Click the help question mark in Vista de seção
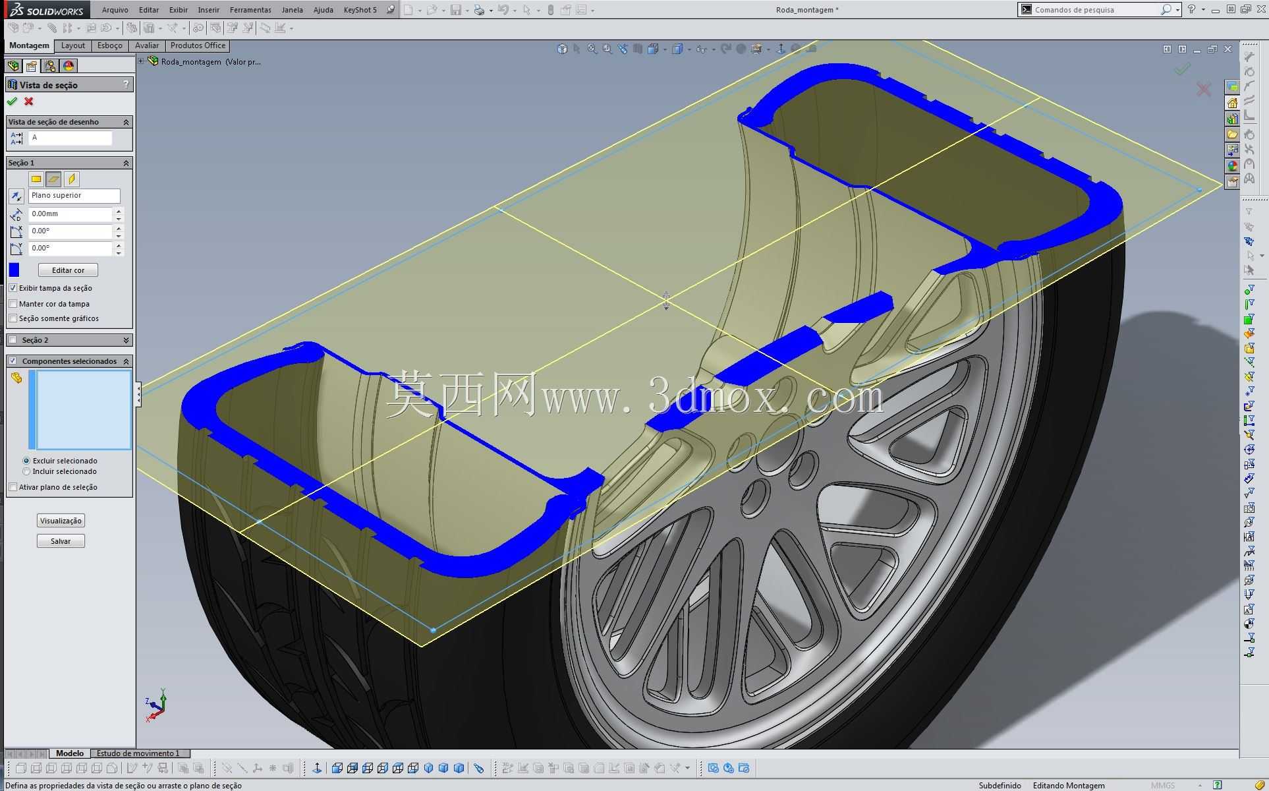 (x=126, y=84)
